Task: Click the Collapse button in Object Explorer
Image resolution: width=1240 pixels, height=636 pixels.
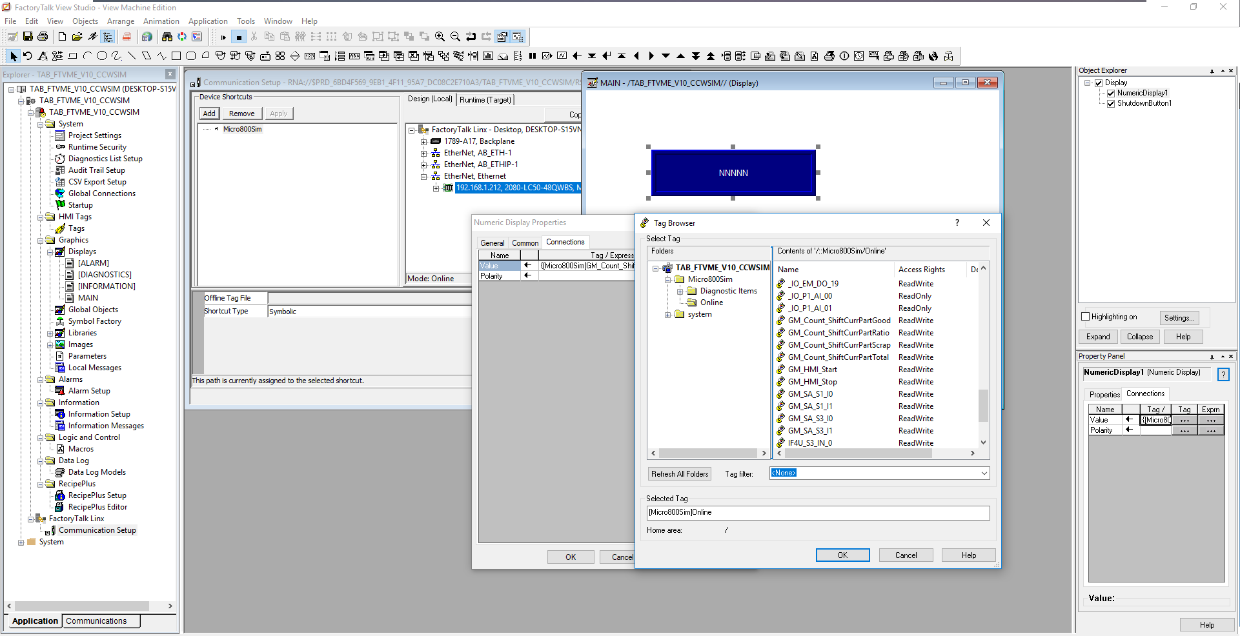Action: pos(1140,337)
